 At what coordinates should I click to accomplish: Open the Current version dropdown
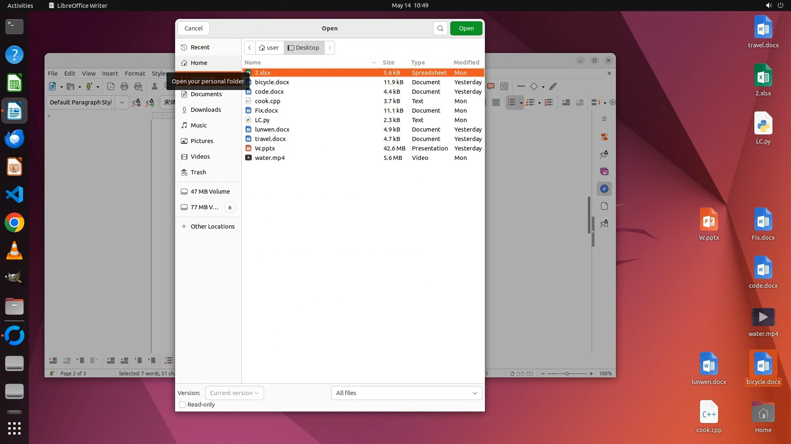234,393
